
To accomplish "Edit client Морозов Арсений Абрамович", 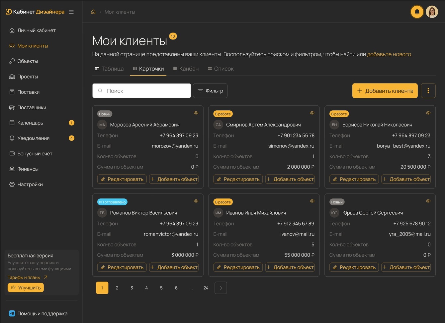I will [122, 179].
